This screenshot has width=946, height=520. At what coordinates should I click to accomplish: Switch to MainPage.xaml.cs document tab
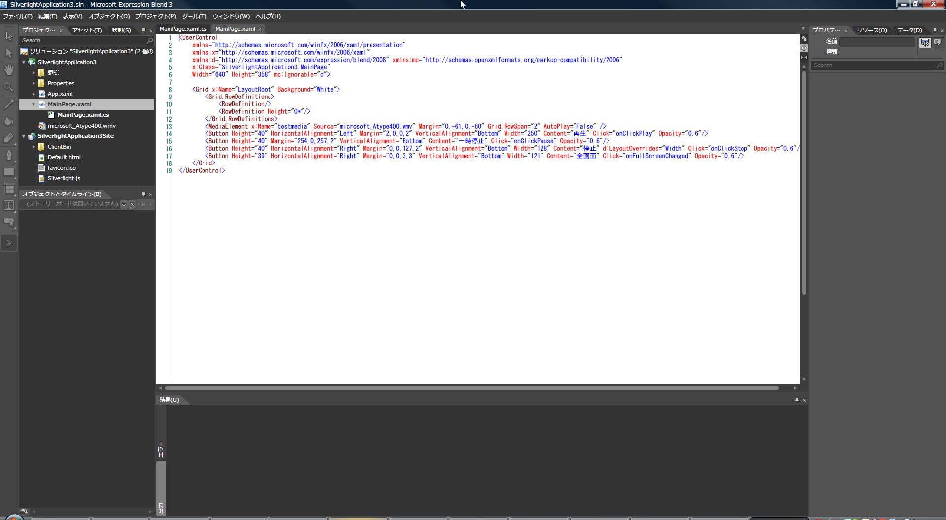pos(183,29)
